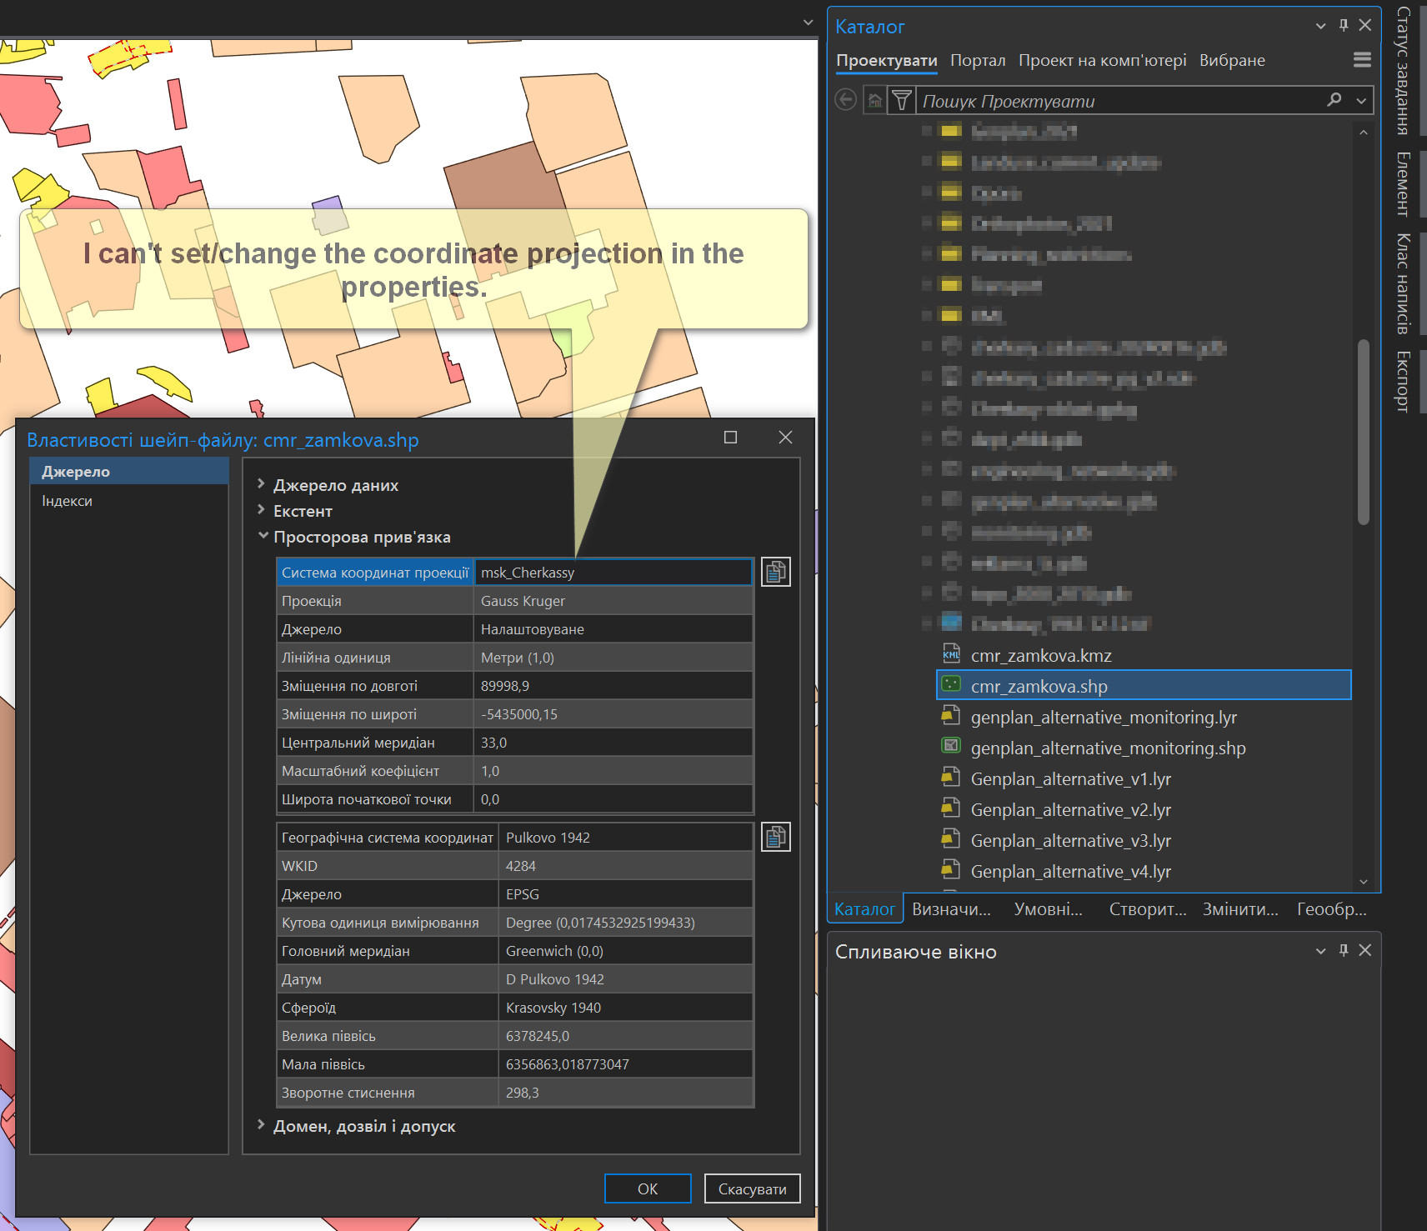Go back in the Catalog pane

coord(845,100)
